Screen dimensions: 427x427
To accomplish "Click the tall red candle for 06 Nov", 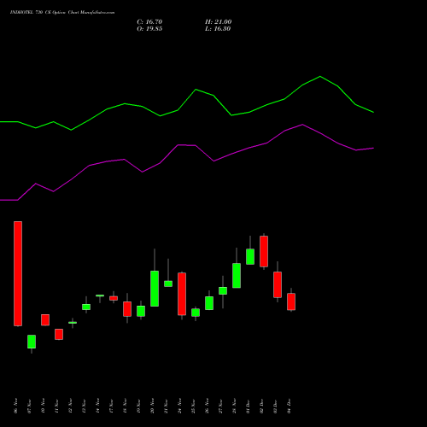I will tap(18, 273).
